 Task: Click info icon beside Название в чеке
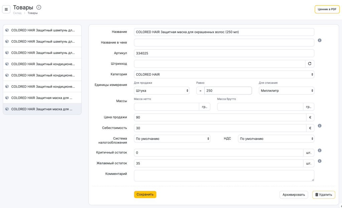click(319, 40)
